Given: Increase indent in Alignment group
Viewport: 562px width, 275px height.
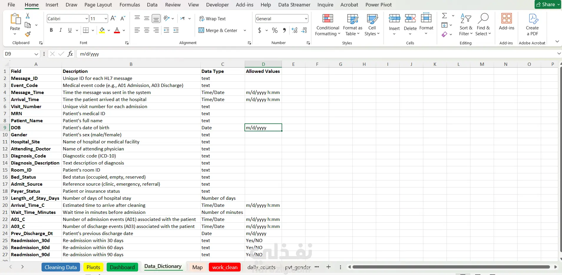Looking at the screenshot, I should (176, 30).
